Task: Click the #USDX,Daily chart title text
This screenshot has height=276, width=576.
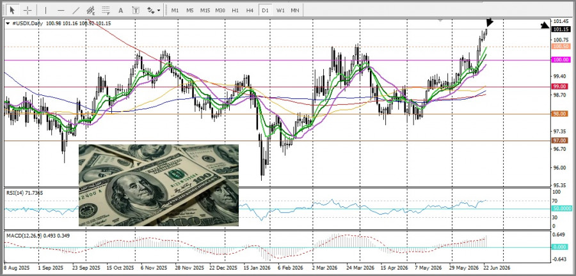Action: coord(28,24)
